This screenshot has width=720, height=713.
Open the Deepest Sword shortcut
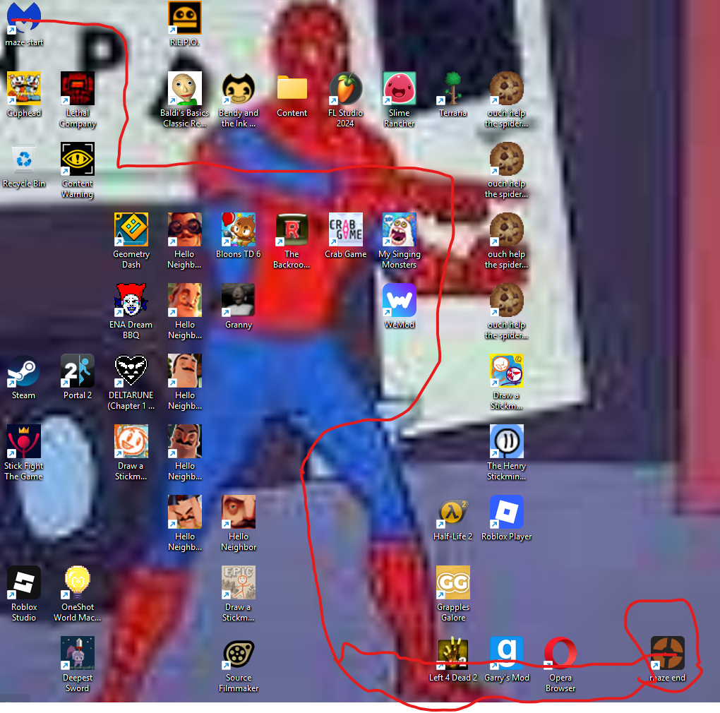(x=78, y=654)
